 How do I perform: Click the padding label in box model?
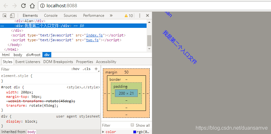[x=120, y=86]
